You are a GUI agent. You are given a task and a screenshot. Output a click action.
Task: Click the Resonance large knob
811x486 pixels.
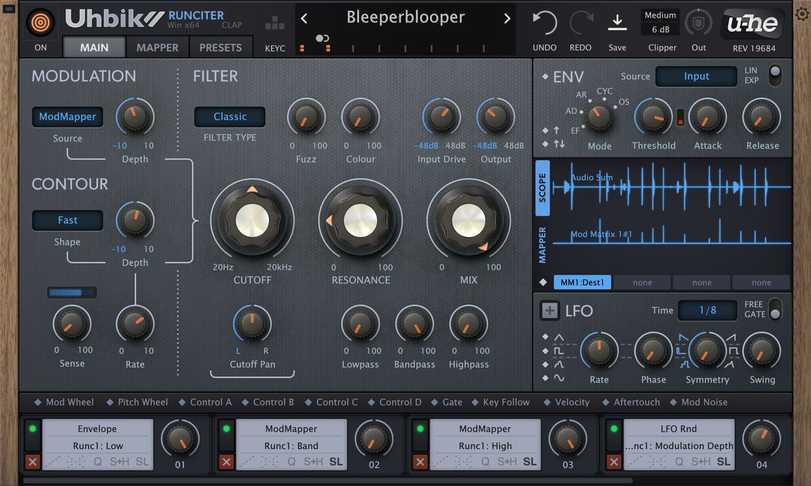point(360,220)
